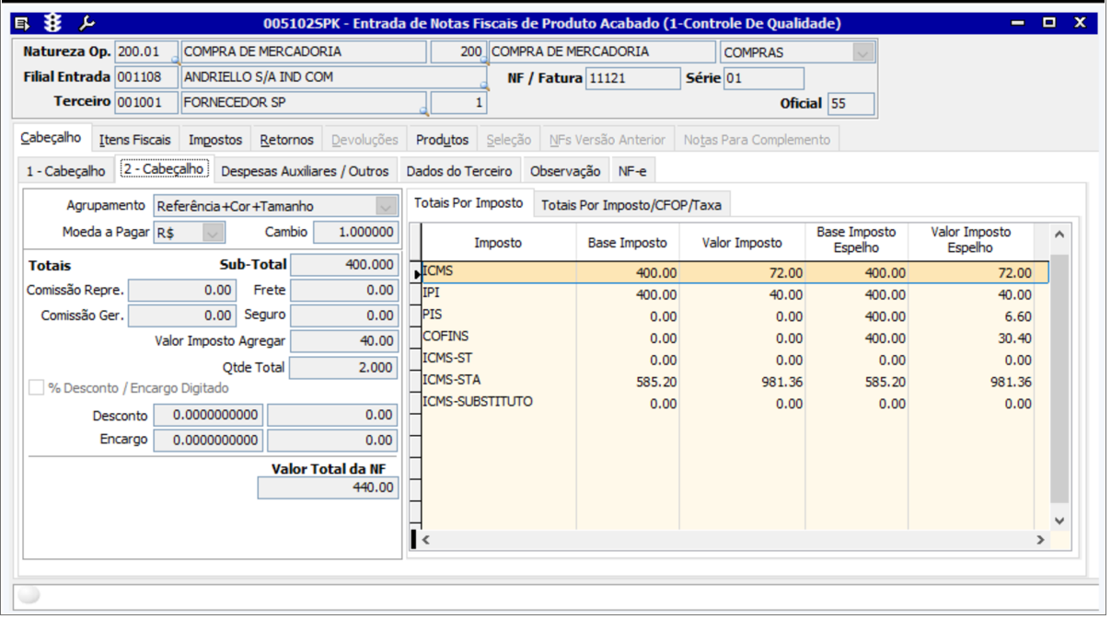Click the list menu icon in title bar
The image size is (1111, 619).
23,23
